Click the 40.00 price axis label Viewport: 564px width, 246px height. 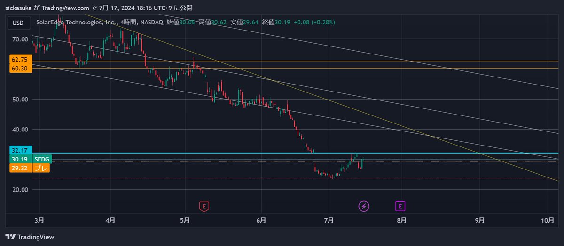[x=21, y=130]
